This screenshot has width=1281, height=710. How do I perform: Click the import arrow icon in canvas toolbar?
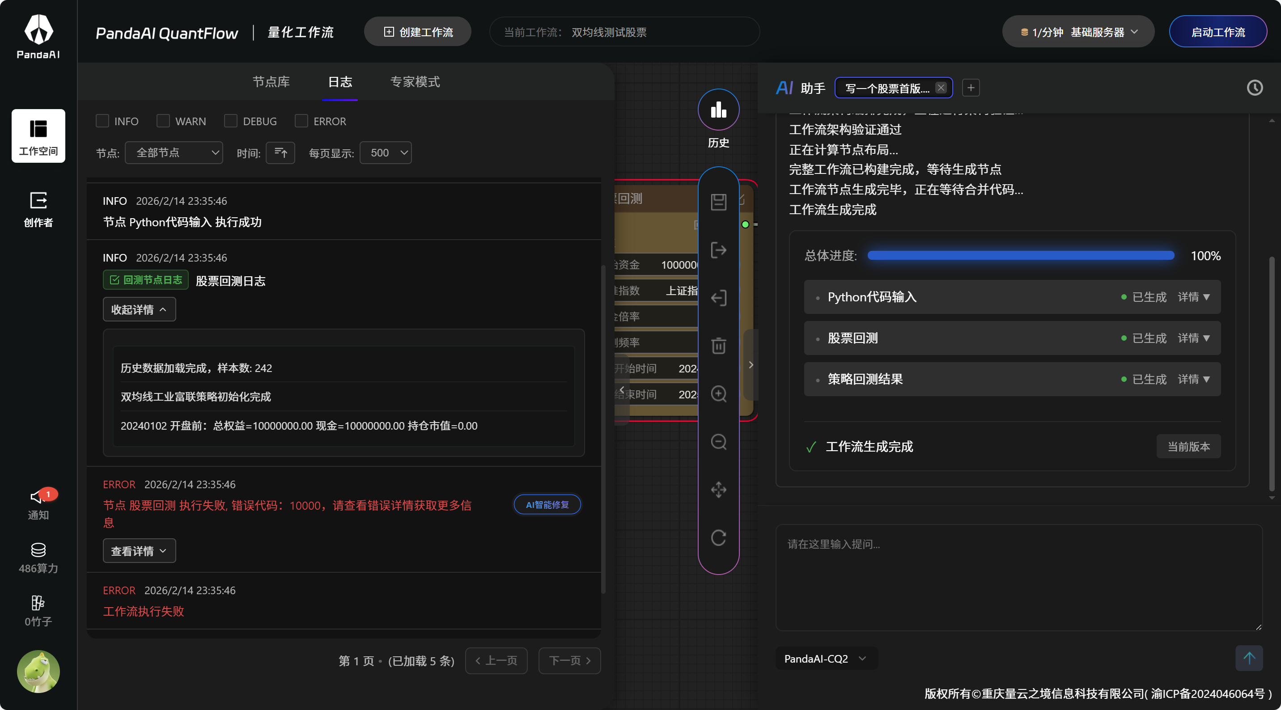(719, 298)
